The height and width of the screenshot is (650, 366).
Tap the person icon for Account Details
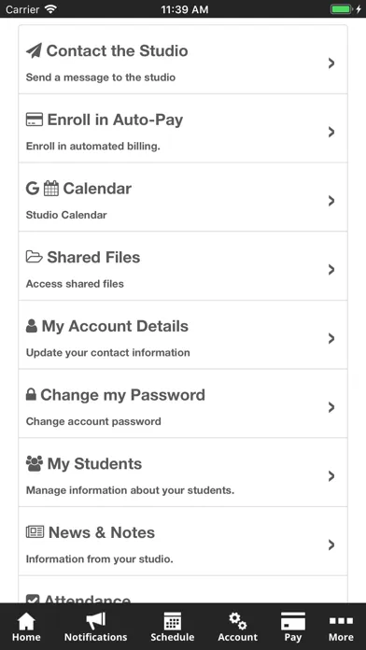tap(32, 326)
